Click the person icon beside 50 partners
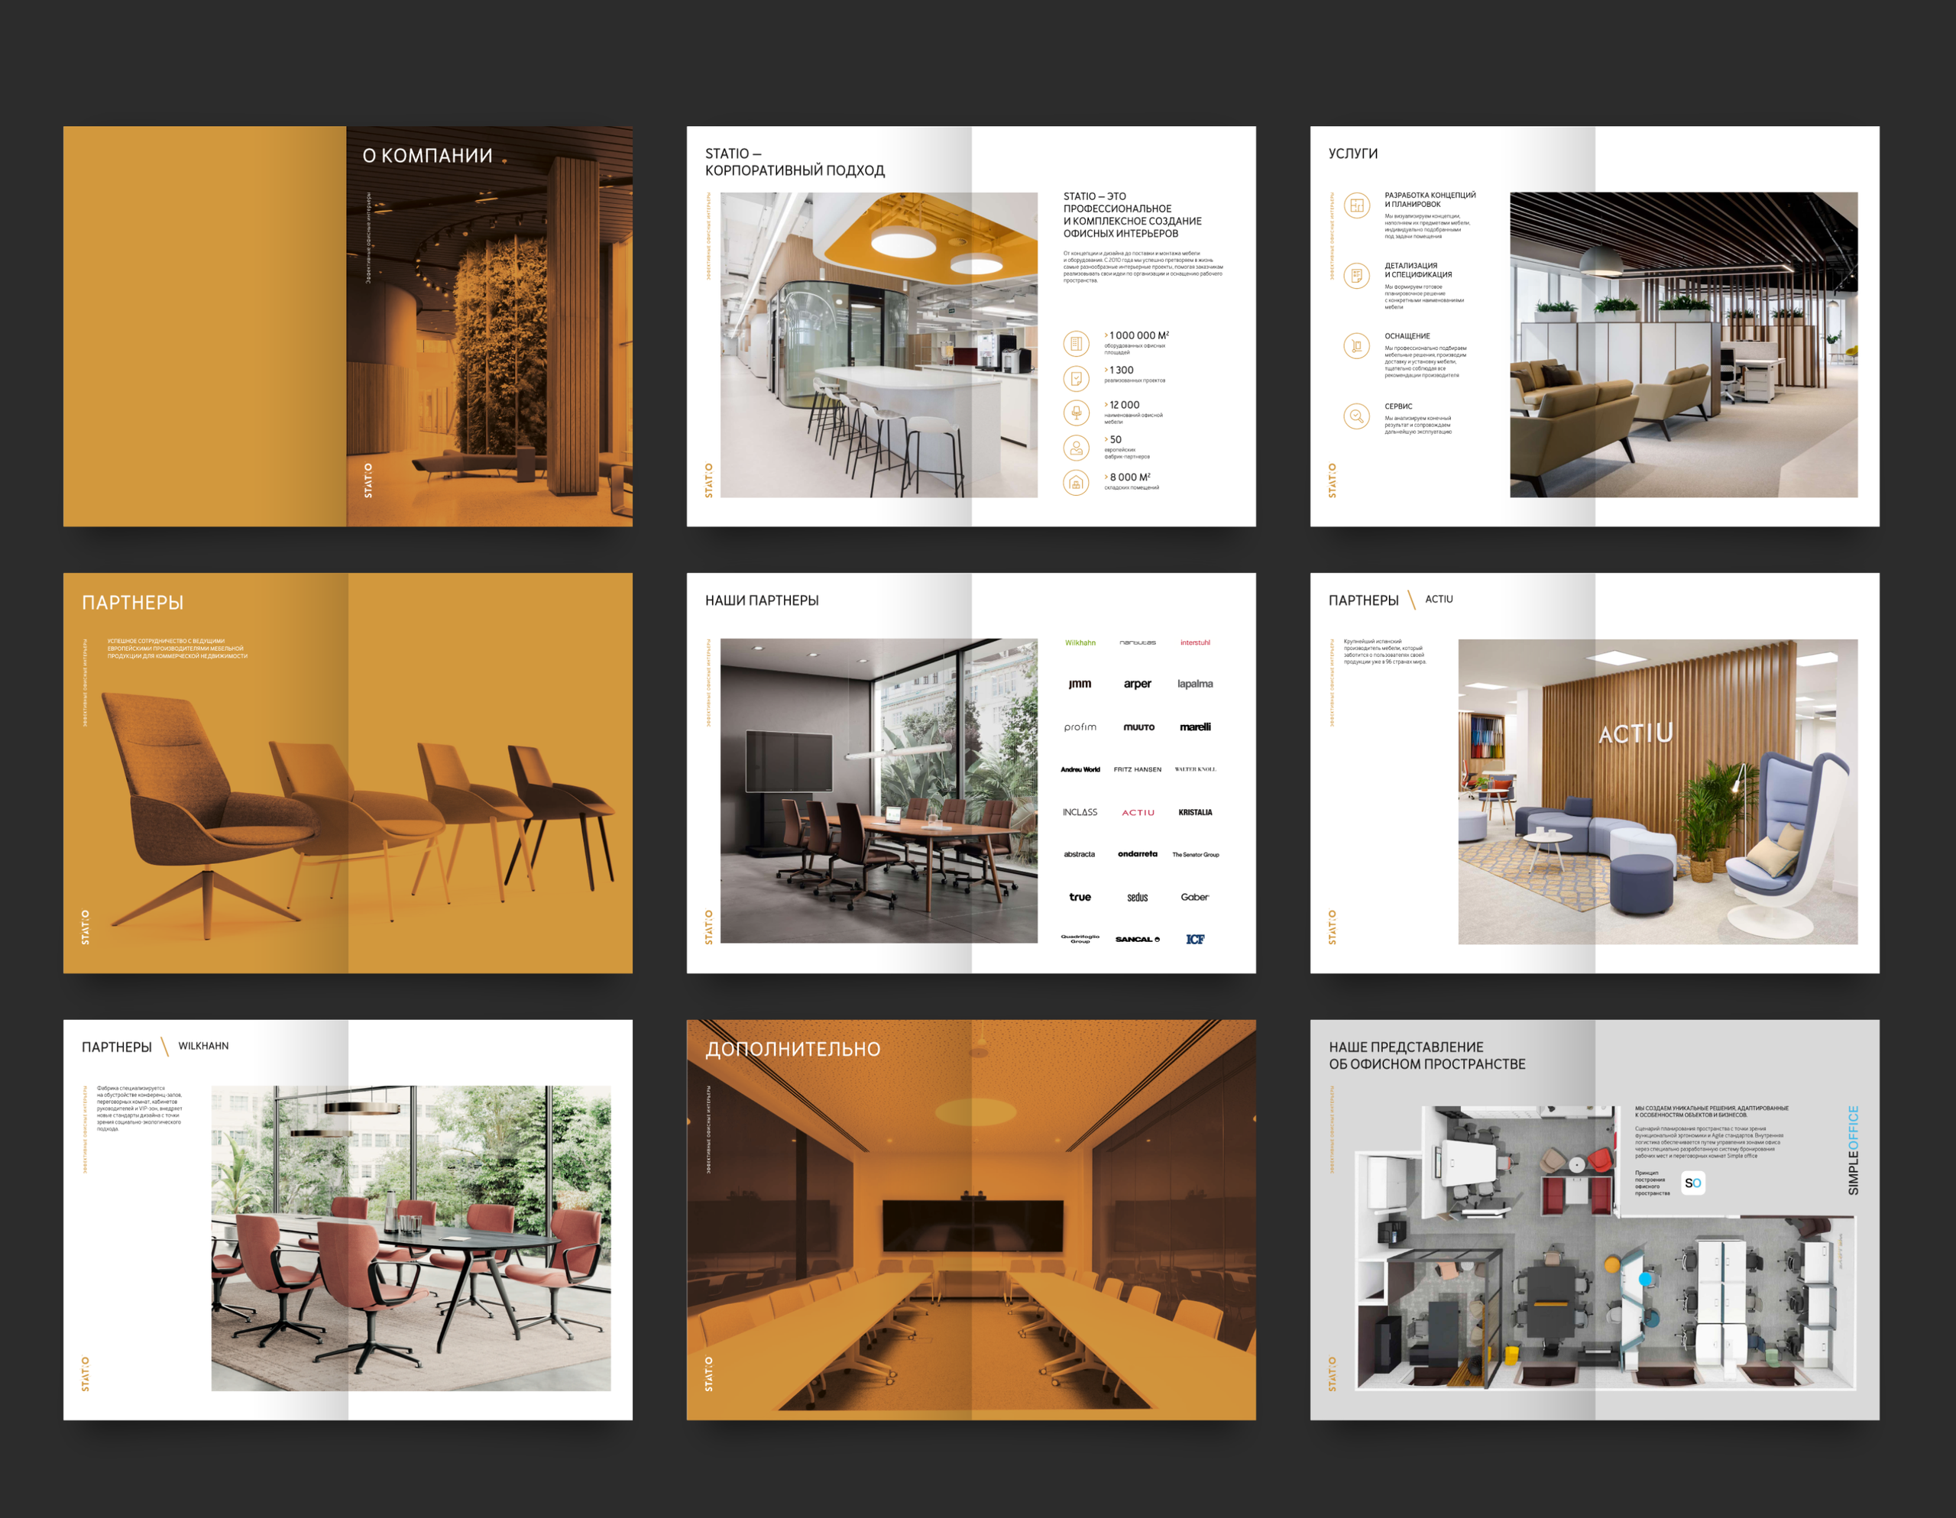The width and height of the screenshot is (1956, 1518). click(1076, 448)
